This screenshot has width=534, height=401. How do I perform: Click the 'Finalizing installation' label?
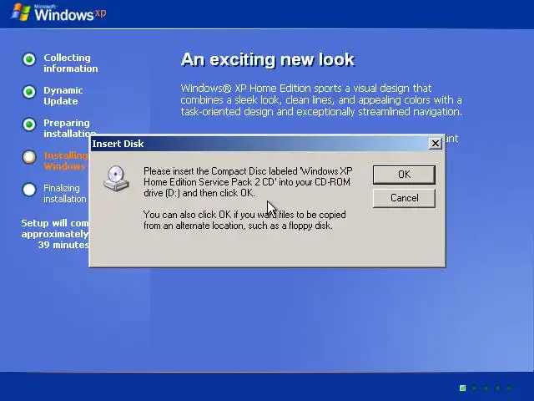[65, 193]
